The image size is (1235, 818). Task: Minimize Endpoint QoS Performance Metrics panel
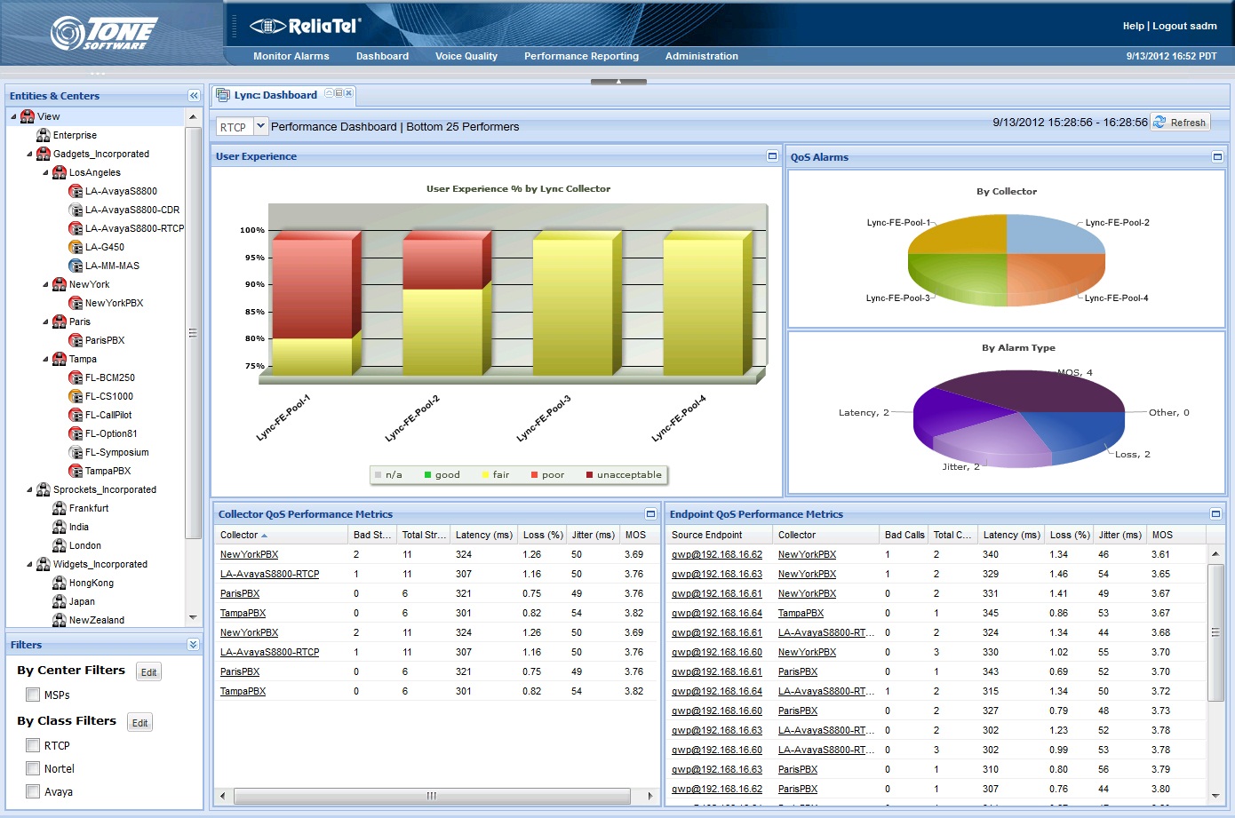click(x=1215, y=514)
